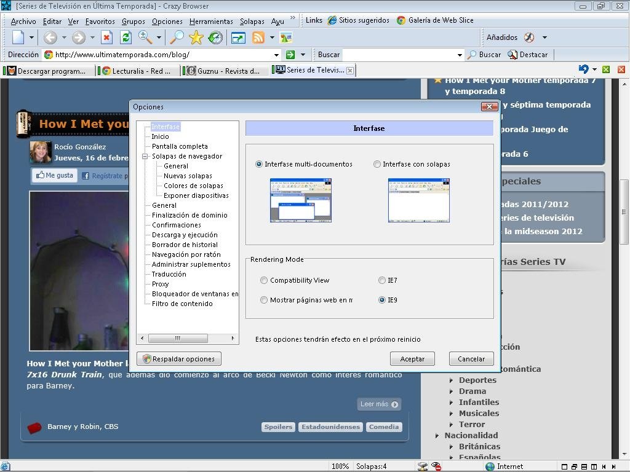Switch to the Guznu - Revista tab

tap(224, 71)
